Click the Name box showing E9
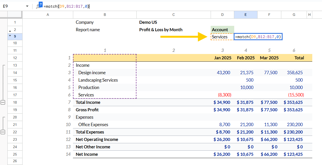The height and width of the screenshot is (165, 322). 14,6
